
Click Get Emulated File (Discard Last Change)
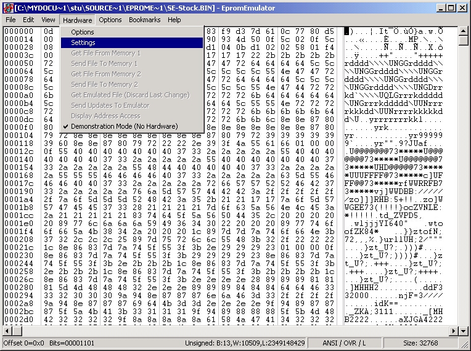click(x=132, y=95)
